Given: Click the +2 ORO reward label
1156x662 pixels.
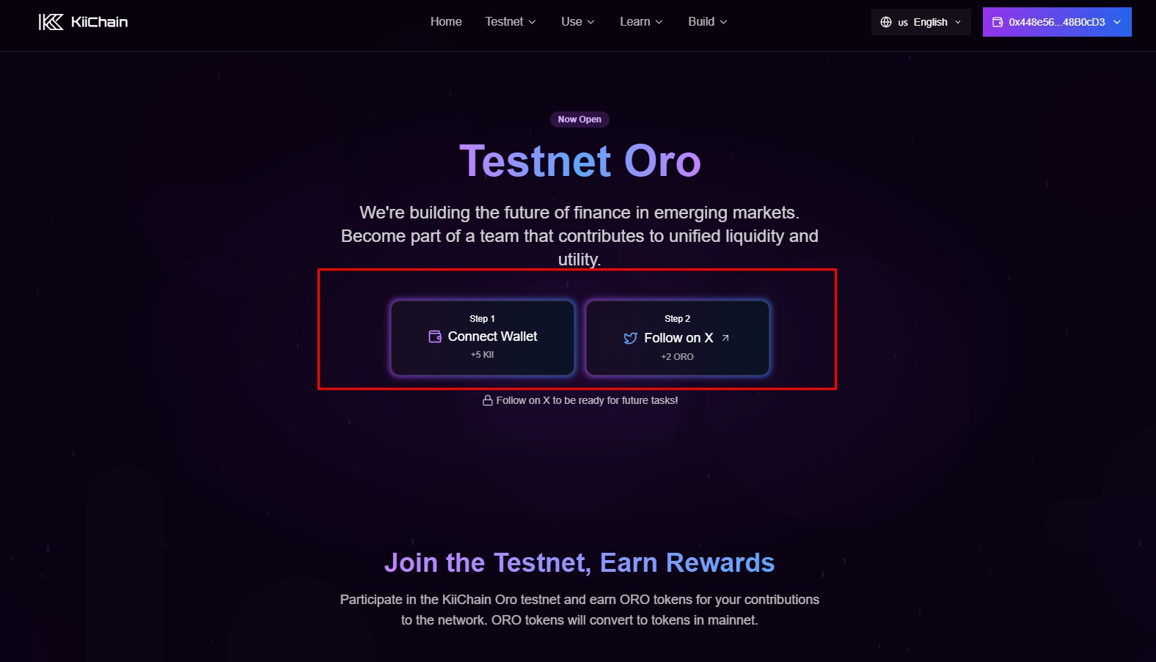Looking at the screenshot, I should click(677, 357).
